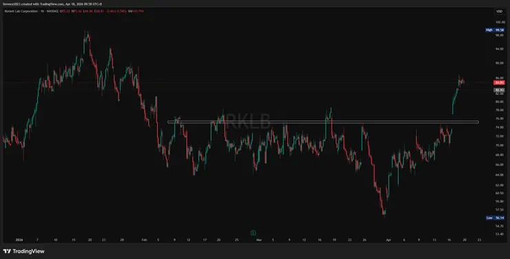Click the 90.00 price axis label
The height and width of the screenshot is (259, 510).
tap(500, 63)
